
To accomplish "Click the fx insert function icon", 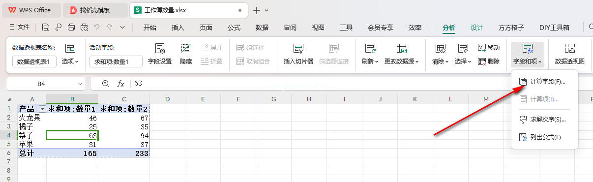I will (x=120, y=84).
